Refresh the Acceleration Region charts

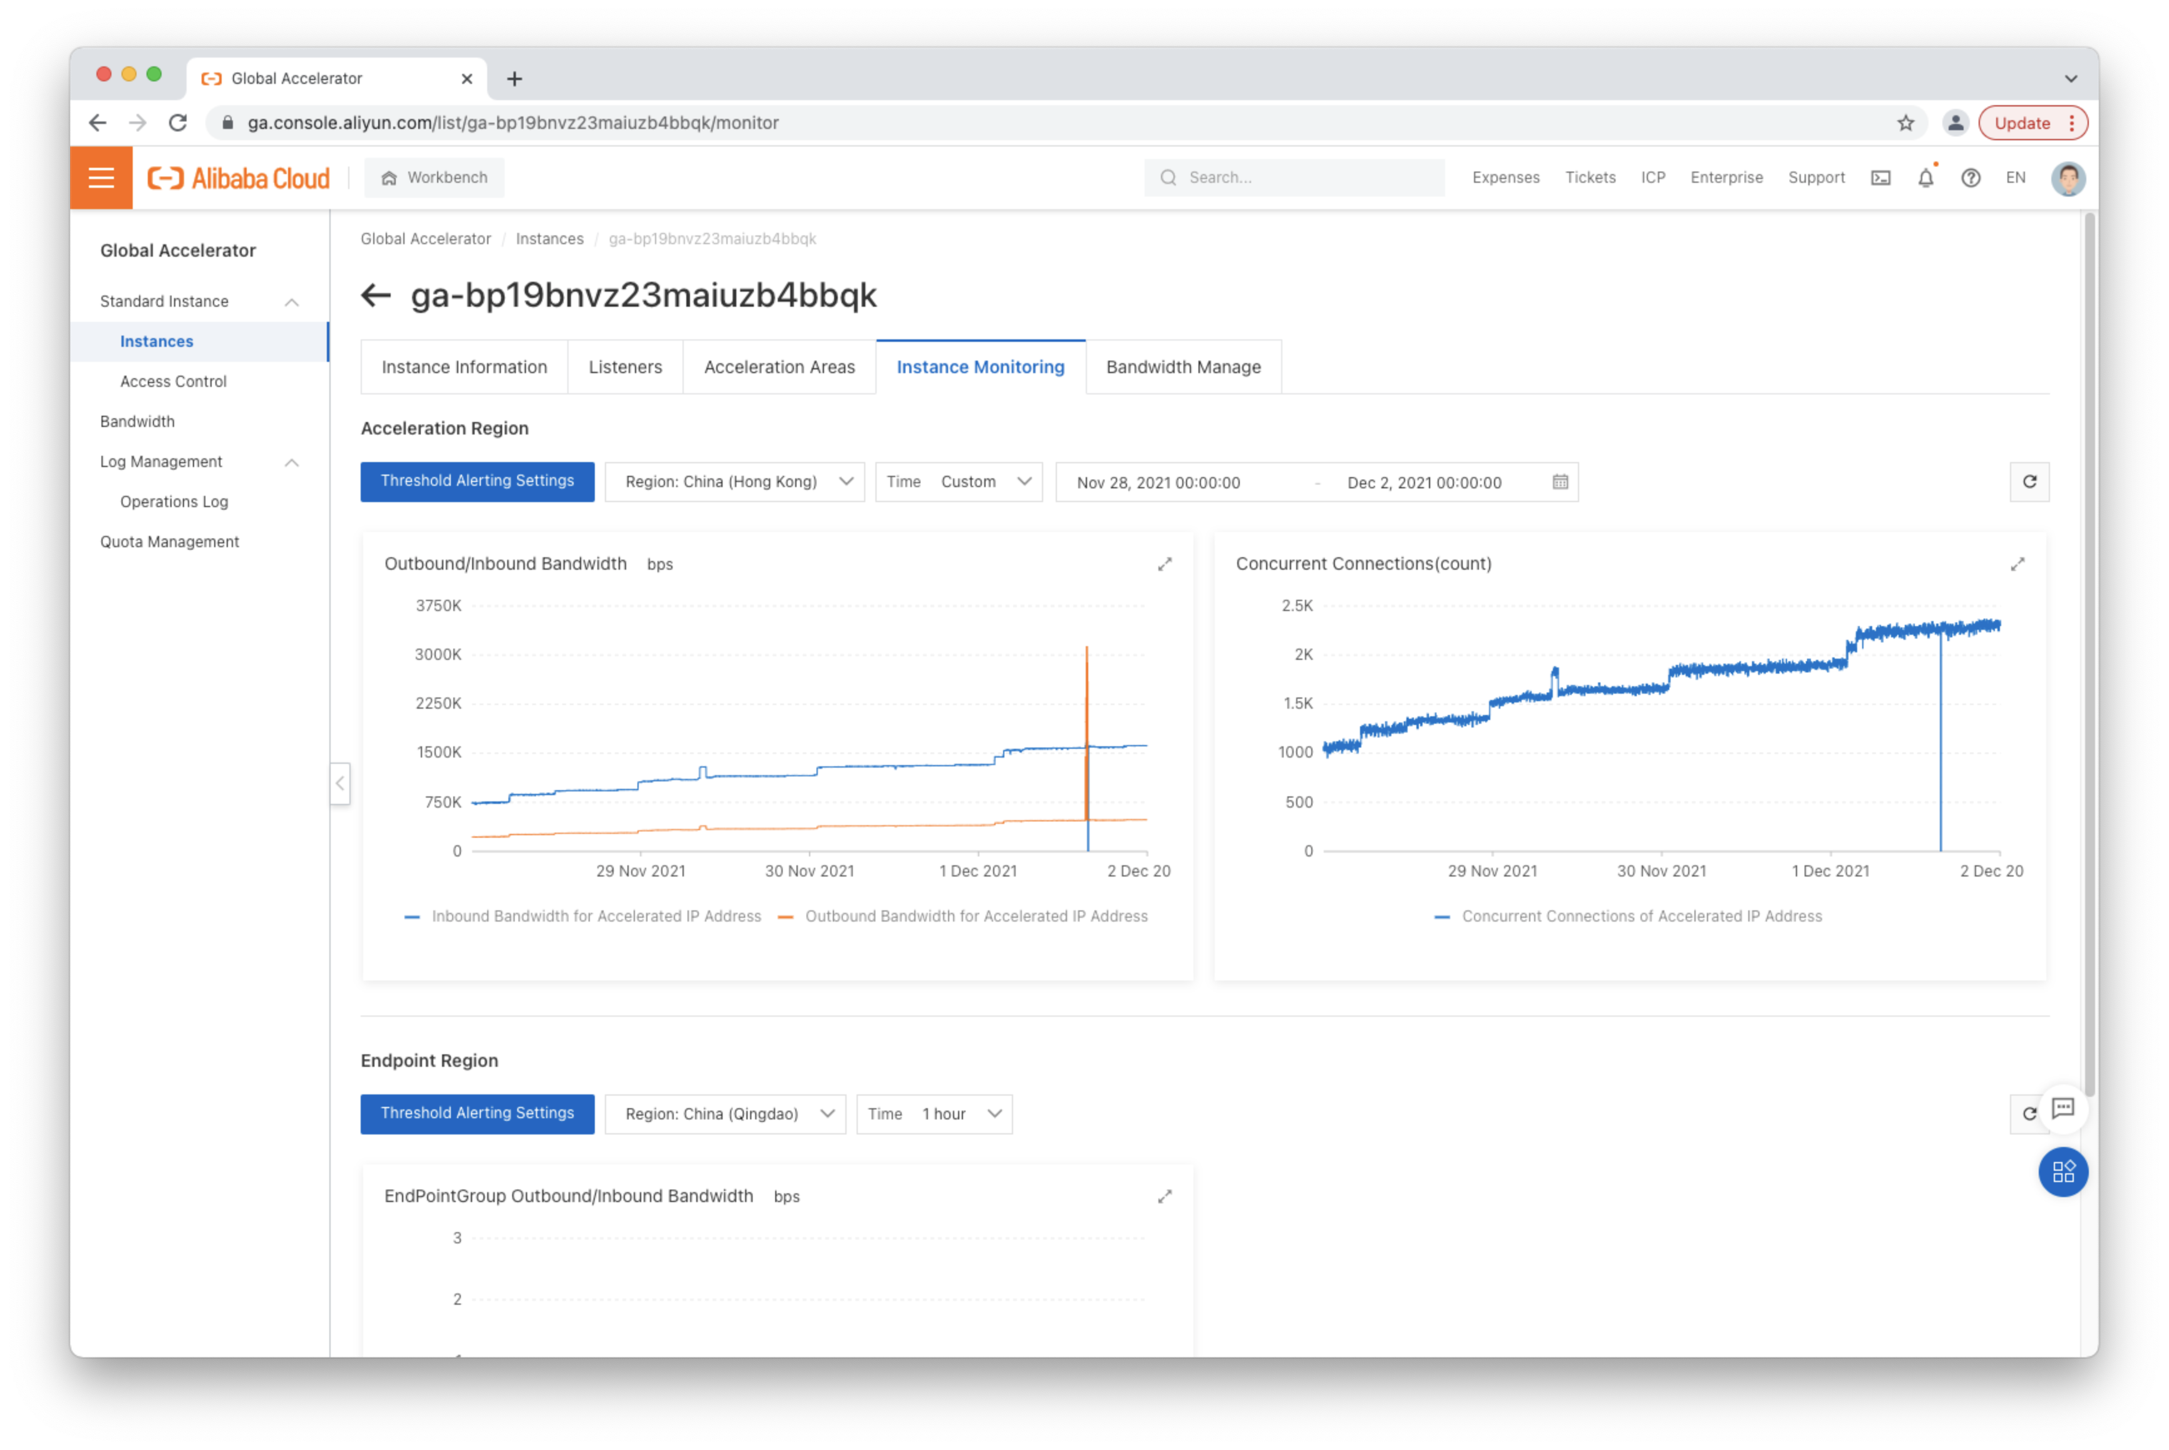click(x=2029, y=482)
